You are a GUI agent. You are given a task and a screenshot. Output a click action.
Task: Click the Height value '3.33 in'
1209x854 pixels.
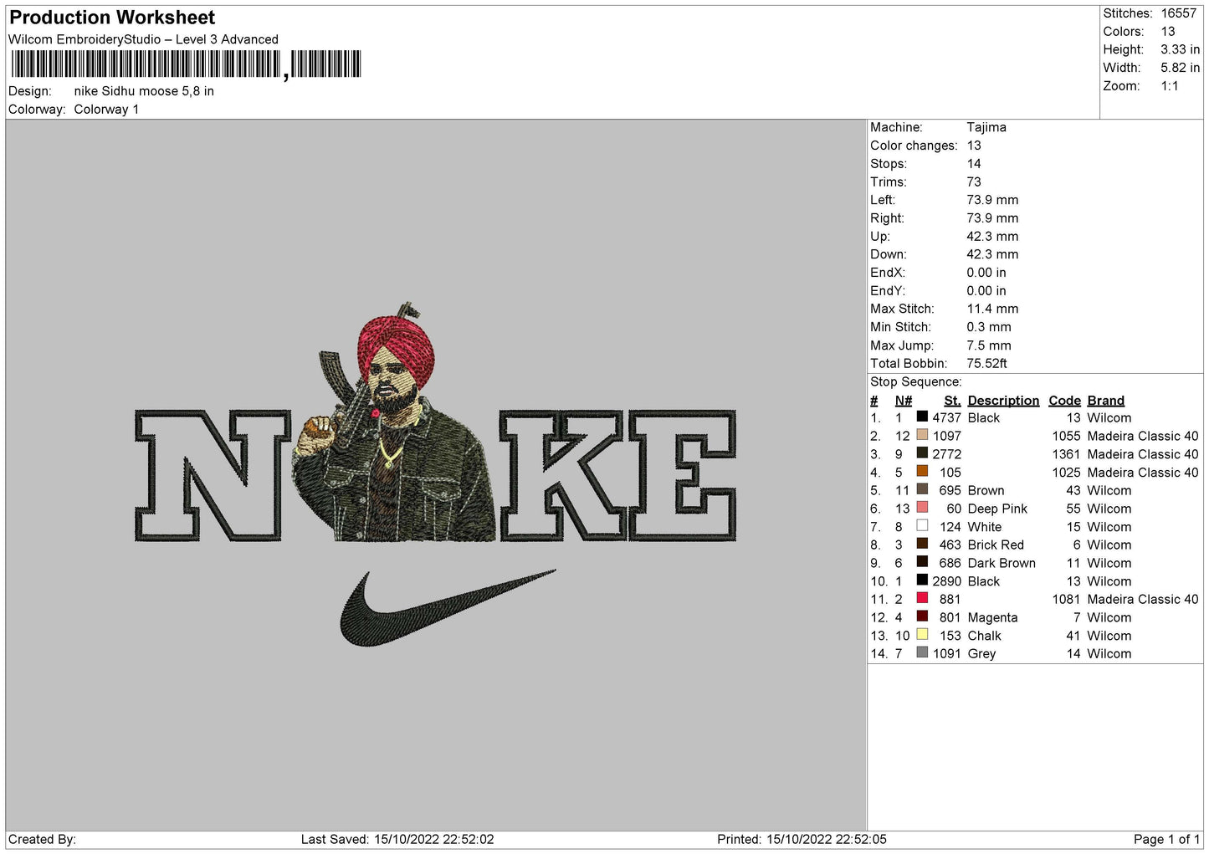pos(1180,49)
